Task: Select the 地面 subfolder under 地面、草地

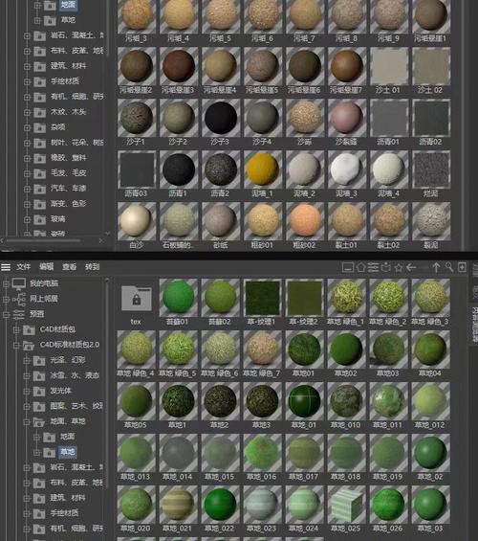Action: (68, 437)
